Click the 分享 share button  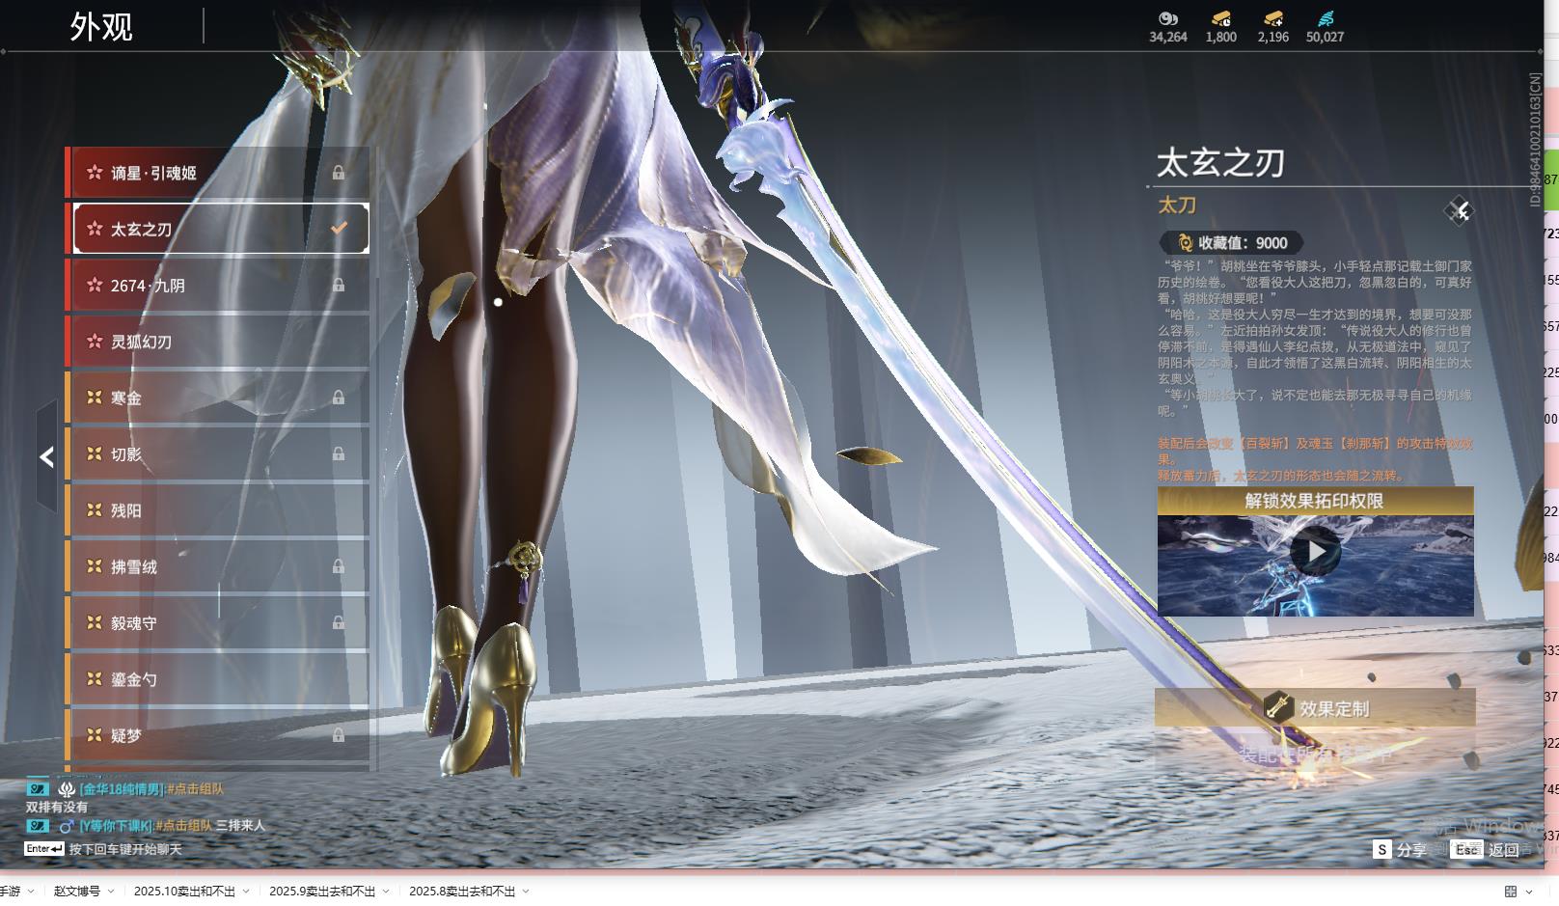[1400, 850]
